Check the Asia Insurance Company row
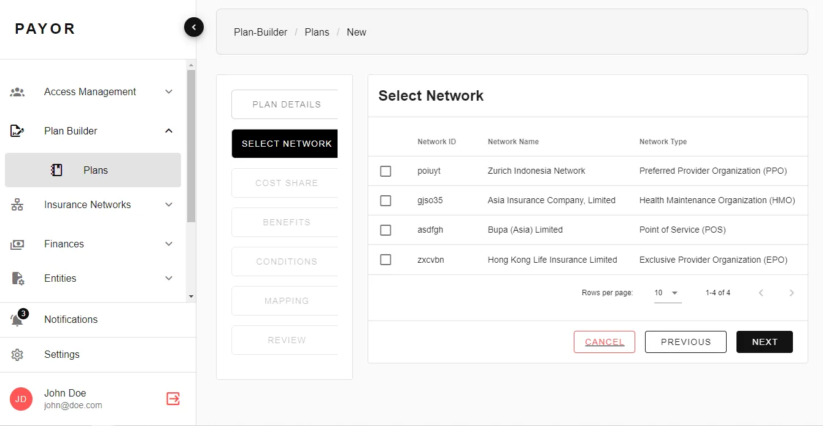823x426 pixels. (x=385, y=201)
